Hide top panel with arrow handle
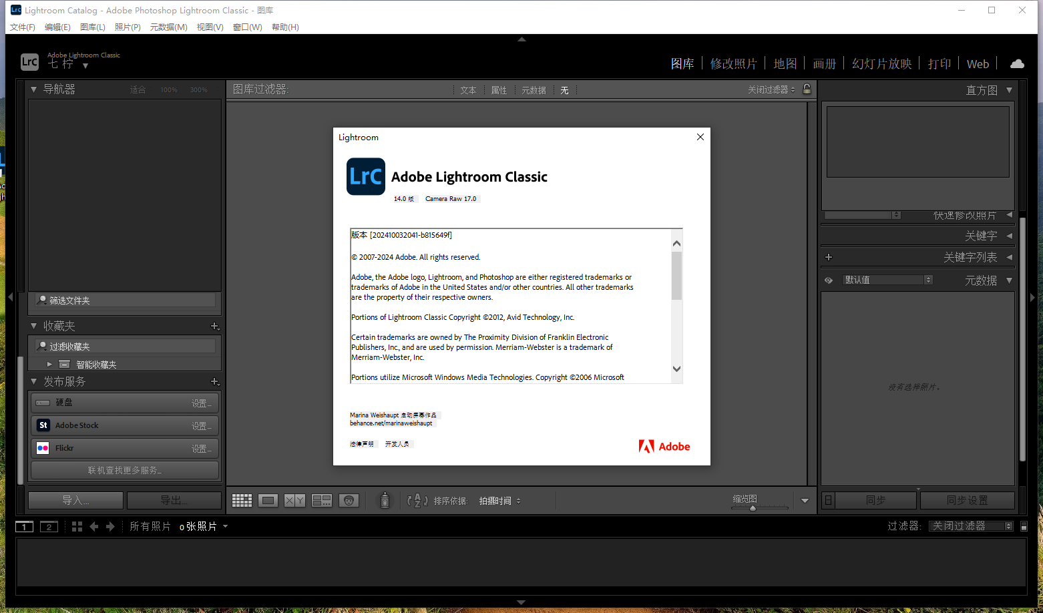Viewport: 1043px width, 613px height. pyautogui.click(x=521, y=39)
